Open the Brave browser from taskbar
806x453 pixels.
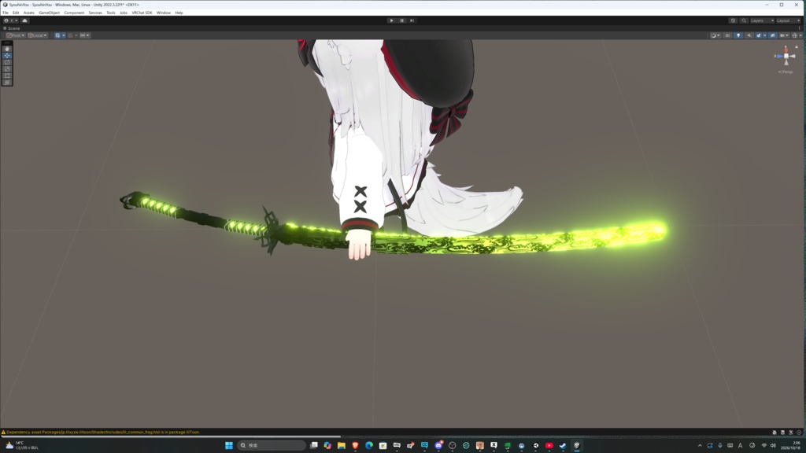pos(355,445)
